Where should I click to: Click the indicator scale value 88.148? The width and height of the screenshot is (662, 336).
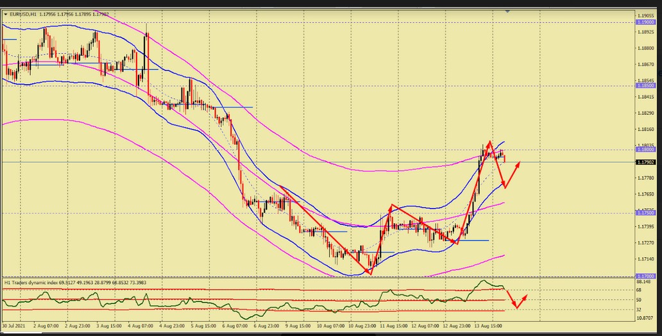[644, 281]
